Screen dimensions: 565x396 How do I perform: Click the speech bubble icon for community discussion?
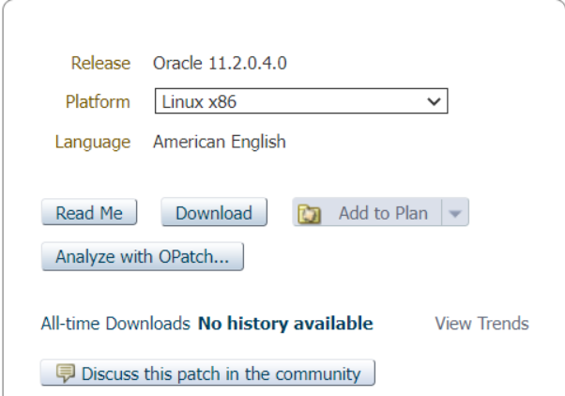64,373
